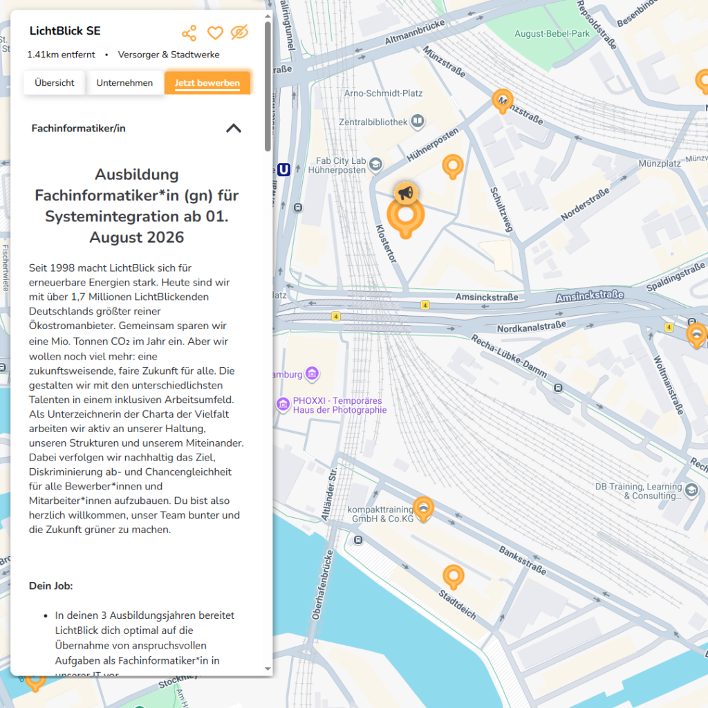The width and height of the screenshot is (708, 708).
Task: Open the Zentralbibliothek library icon
Action: (417, 122)
